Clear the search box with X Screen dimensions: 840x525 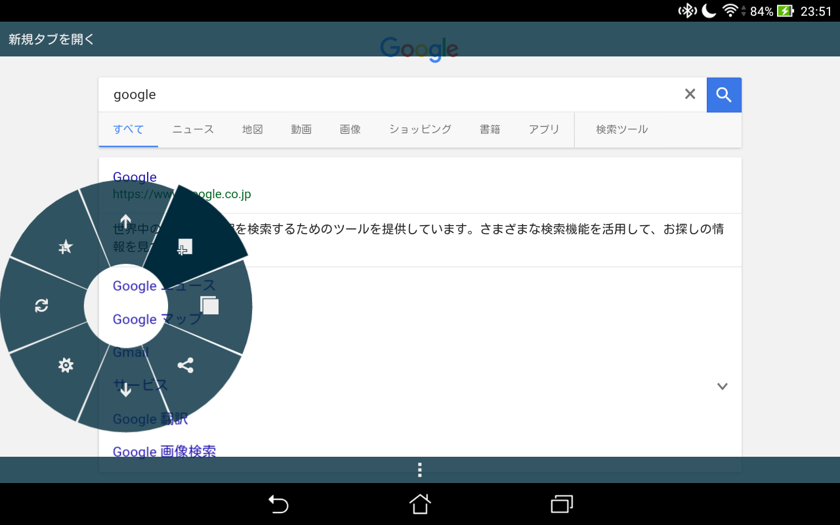(x=690, y=94)
